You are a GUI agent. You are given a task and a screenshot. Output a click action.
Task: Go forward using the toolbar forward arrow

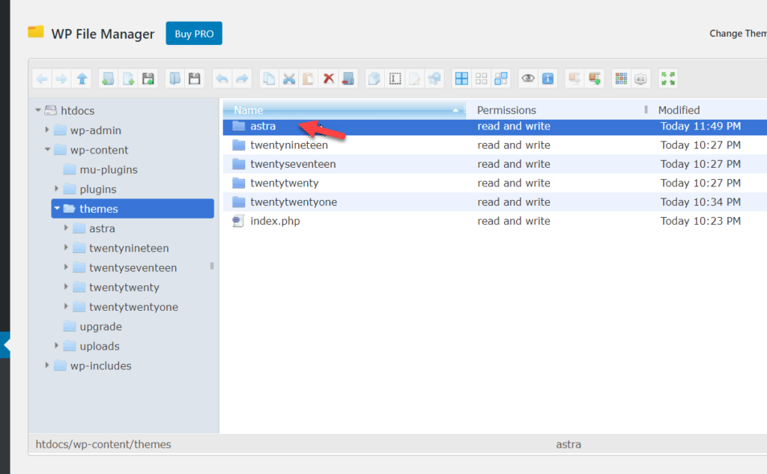coord(61,79)
